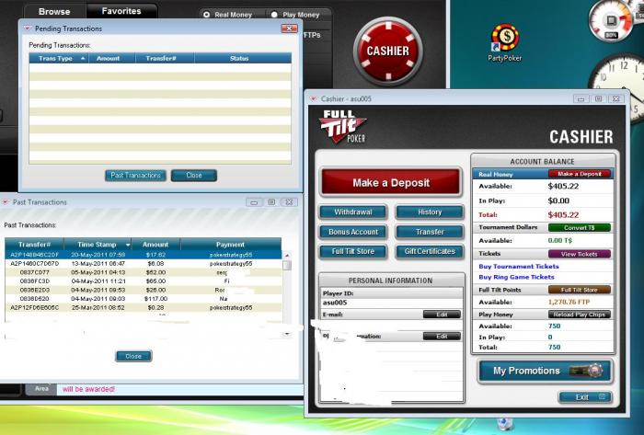The image size is (644, 435).
Task: Click the Transfer# header in Past Transactions
Action: tap(34, 245)
